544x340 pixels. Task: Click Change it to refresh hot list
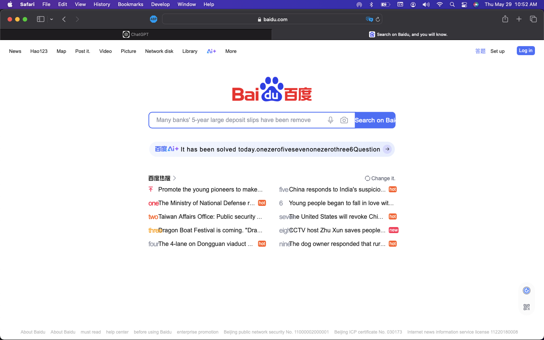pyautogui.click(x=380, y=178)
